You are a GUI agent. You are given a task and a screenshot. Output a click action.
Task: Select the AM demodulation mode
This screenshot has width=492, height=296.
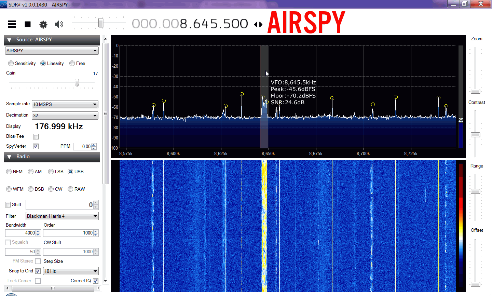click(31, 172)
